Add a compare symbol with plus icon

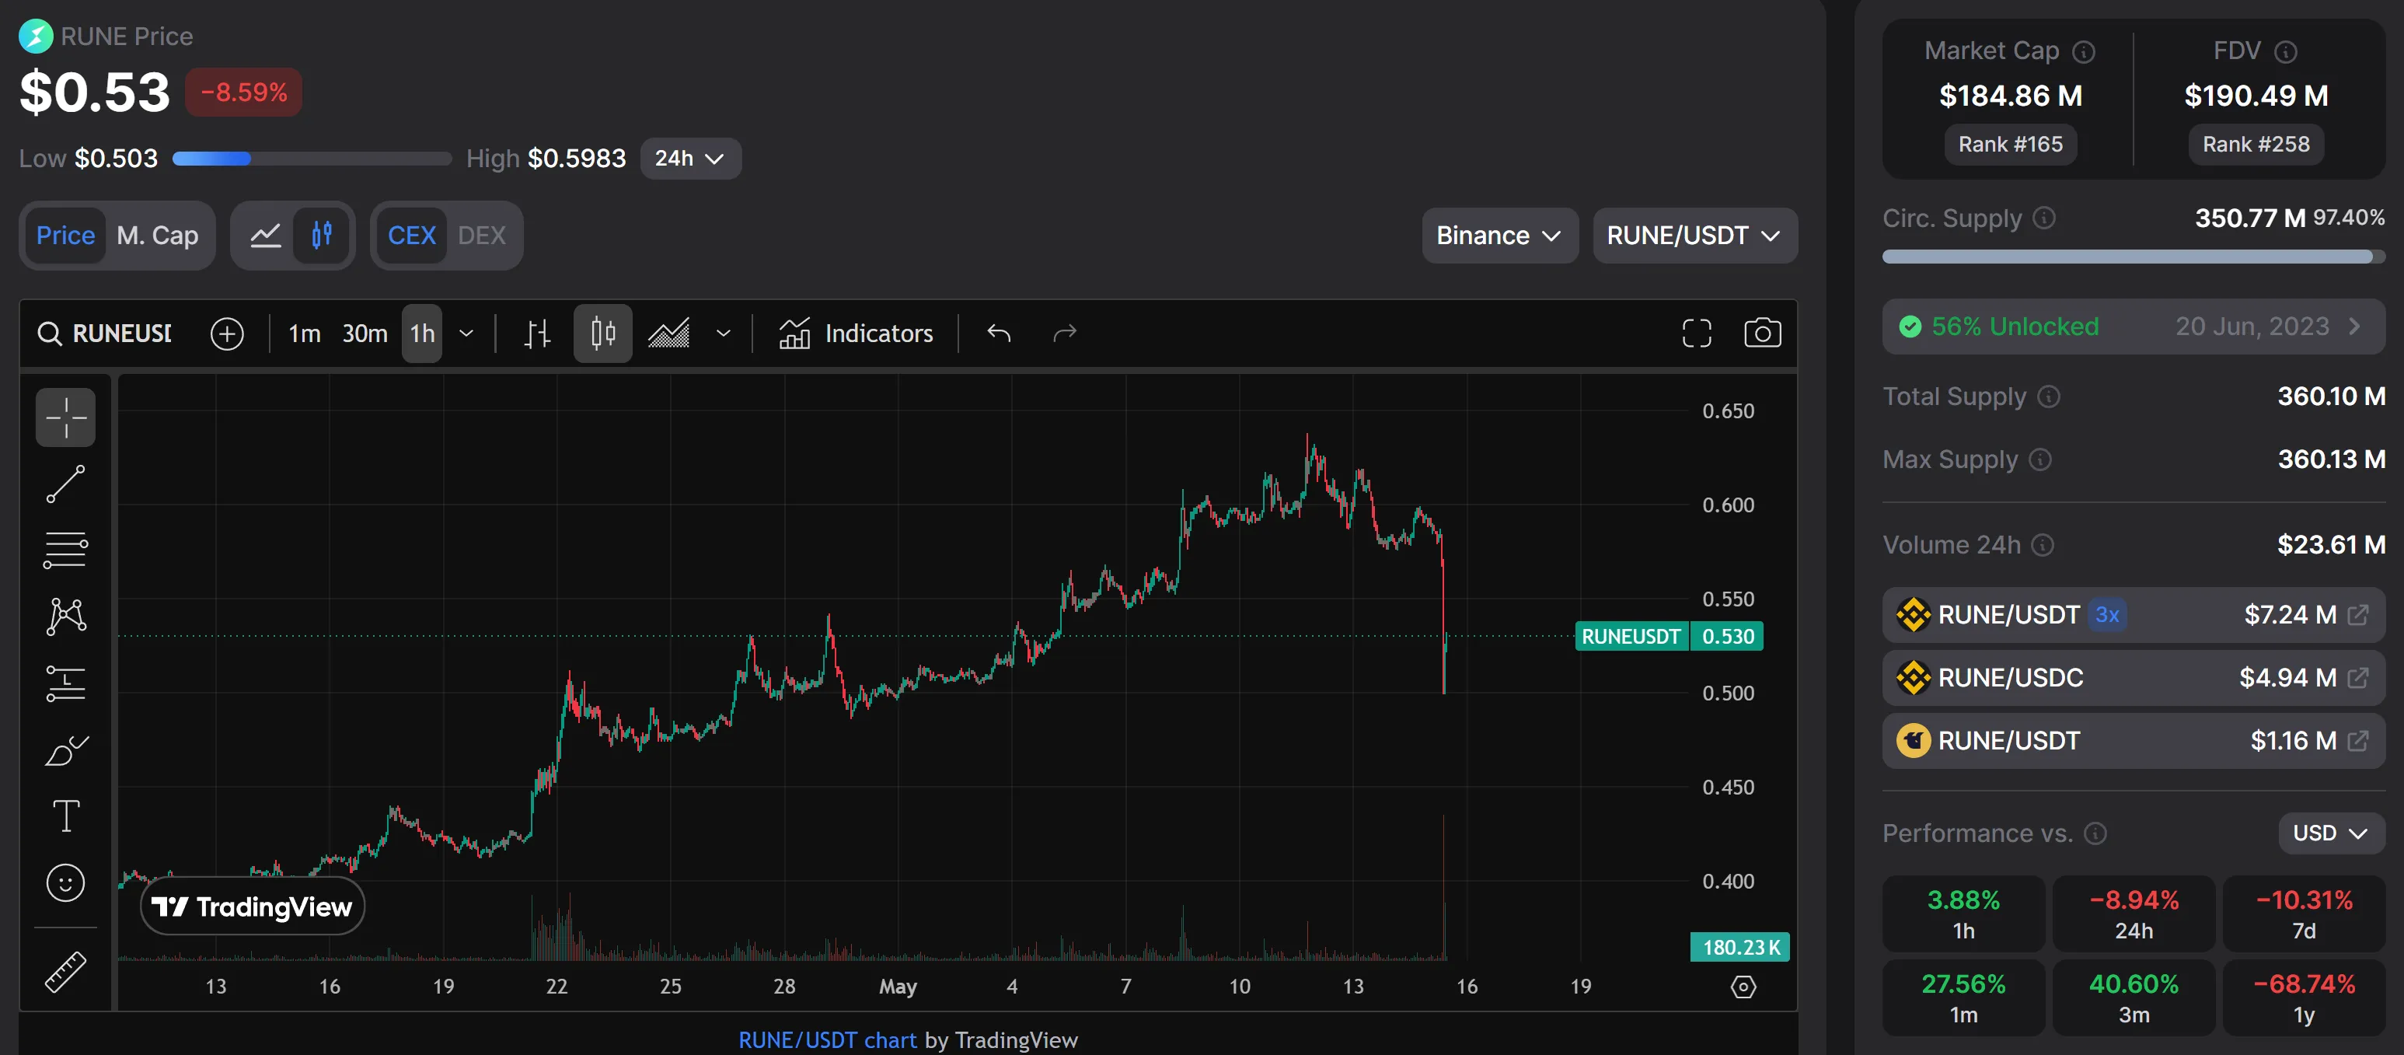pos(227,334)
